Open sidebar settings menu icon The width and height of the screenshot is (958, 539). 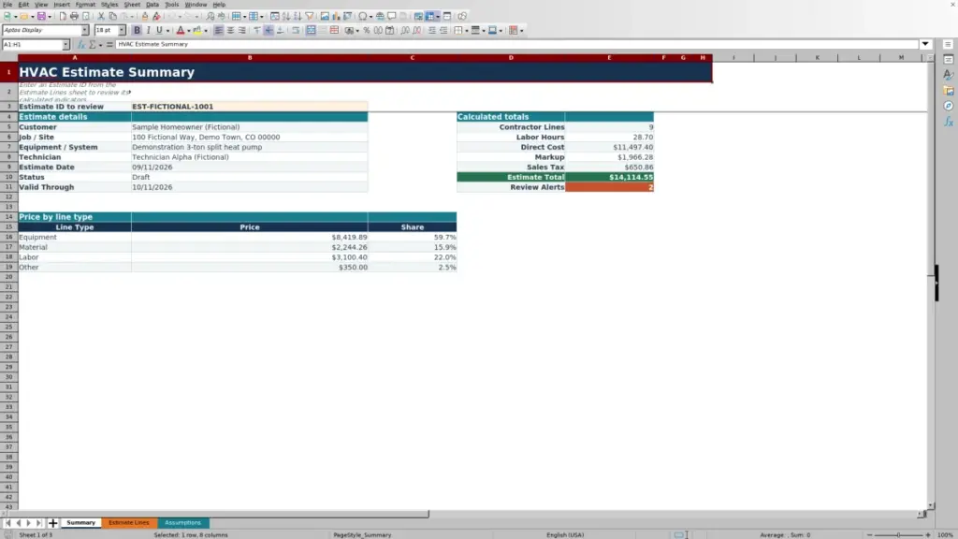949,45
